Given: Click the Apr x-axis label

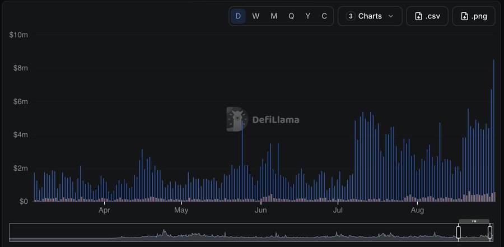Looking at the screenshot, I should (105, 211).
